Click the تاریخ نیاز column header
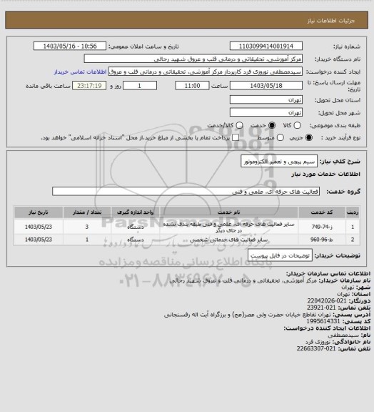This screenshot has width=374, height=412. click(39, 212)
